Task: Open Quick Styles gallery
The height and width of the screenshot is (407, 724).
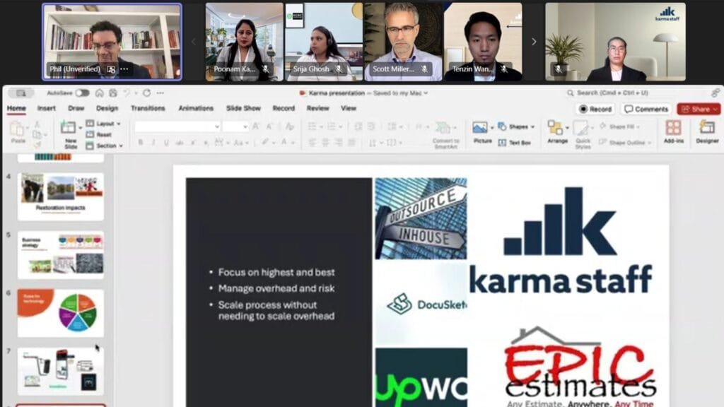Action: click(583, 134)
